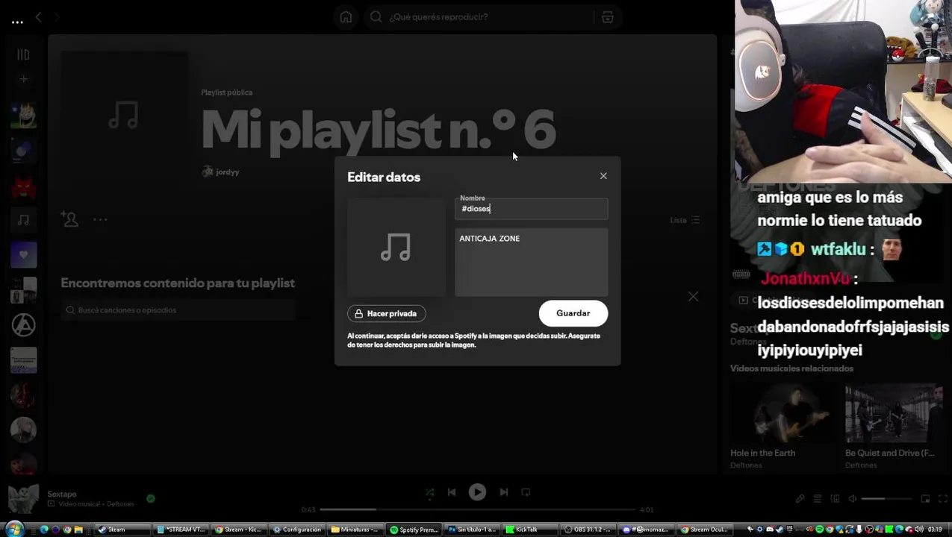Invite collaborators with the add-person icon

pos(69,219)
